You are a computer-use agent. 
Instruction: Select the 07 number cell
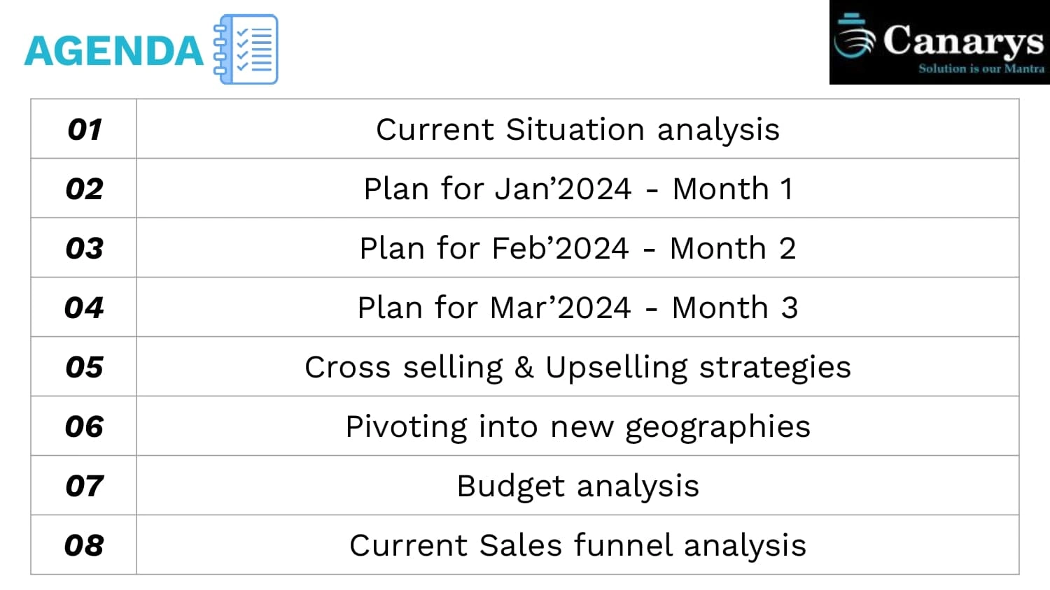84,486
